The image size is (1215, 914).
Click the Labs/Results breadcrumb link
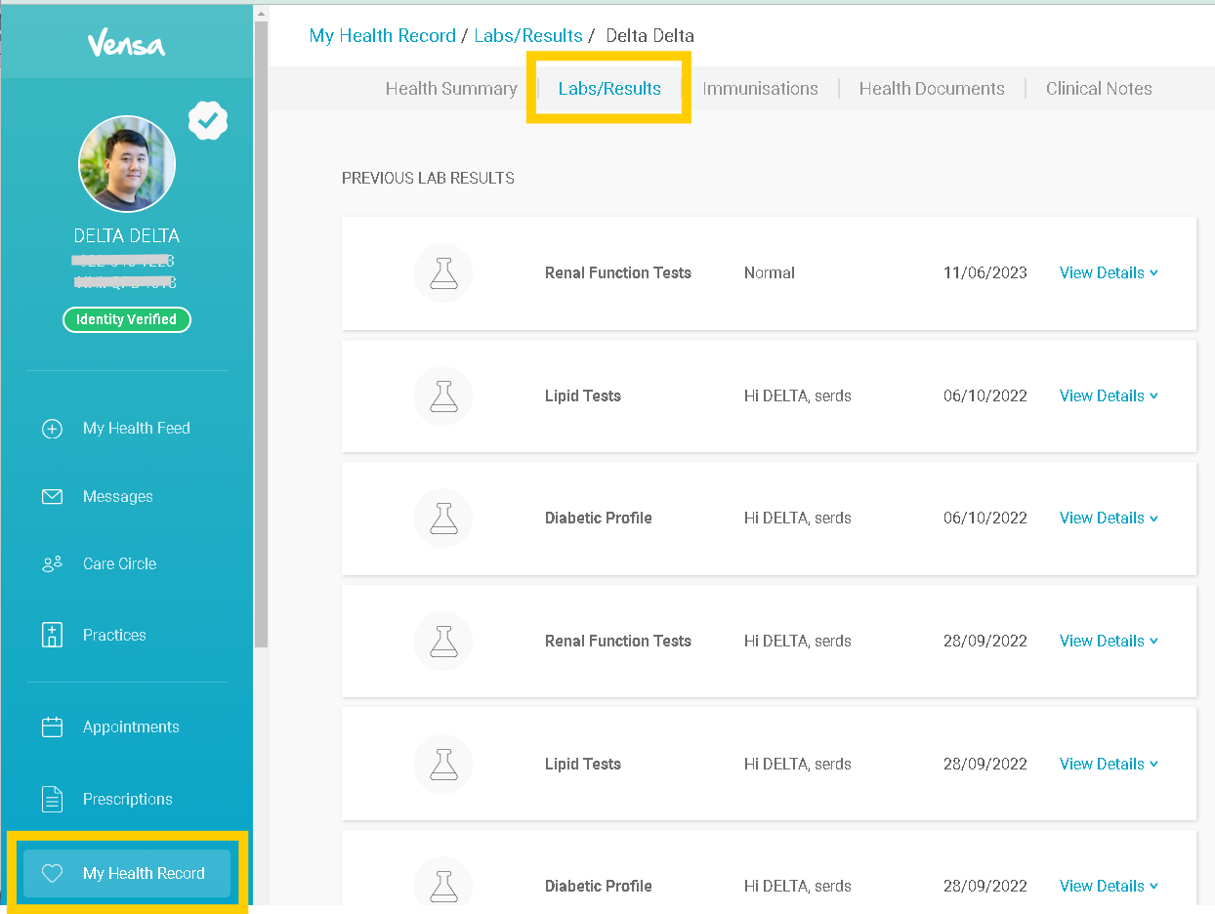[527, 36]
